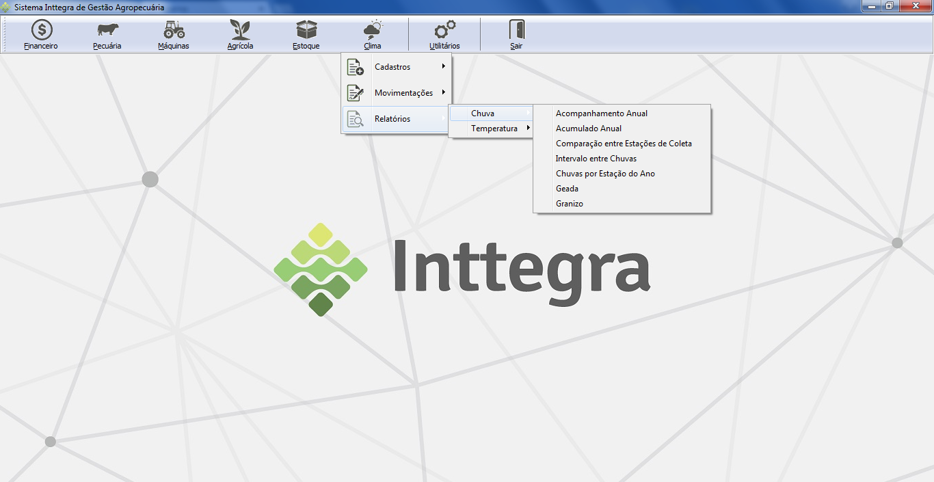The height and width of the screenshot is (482, 934).
Task: Open the Pecuária cattle icon
Action: pyautogui.click(x=107, y=30)
